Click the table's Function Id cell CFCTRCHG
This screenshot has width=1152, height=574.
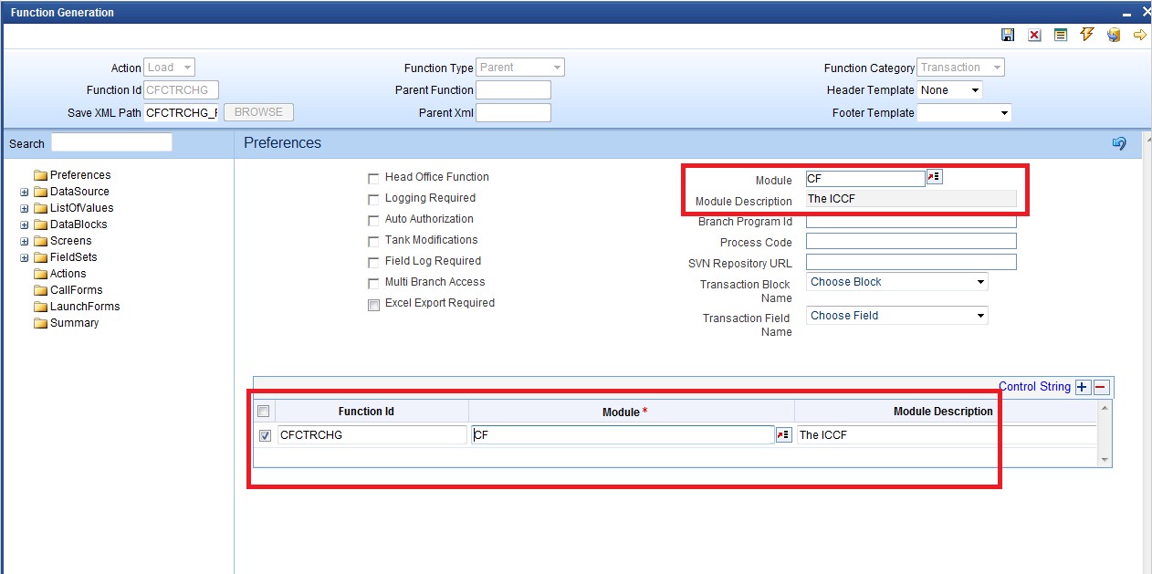tap(372, 435)
